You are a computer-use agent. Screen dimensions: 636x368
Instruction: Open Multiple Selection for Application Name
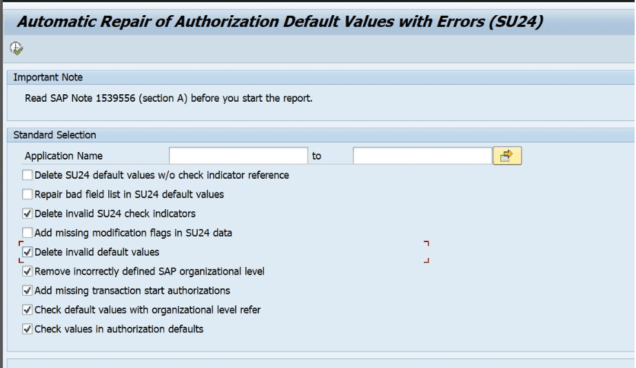pyautogui.click(x=506, y=156)
